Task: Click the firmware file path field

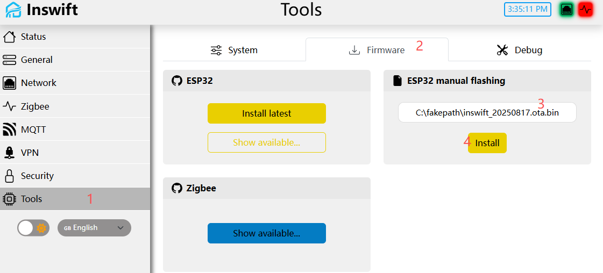Action: pos(487,112)
